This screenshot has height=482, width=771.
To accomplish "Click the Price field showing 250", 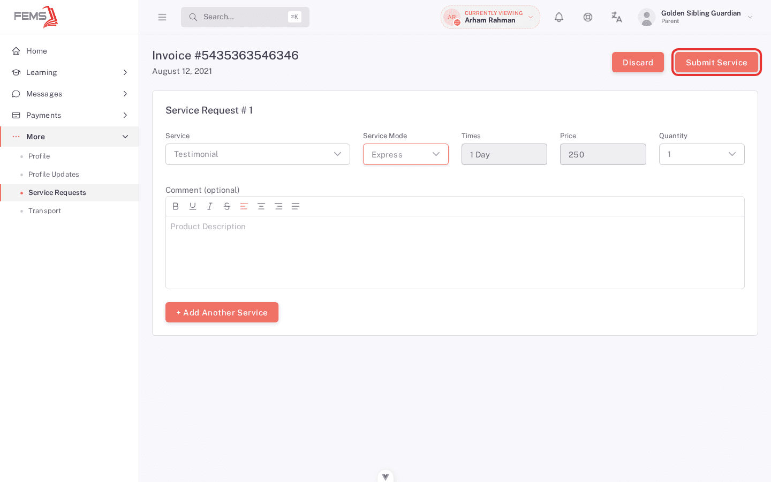I will point(603,154).
